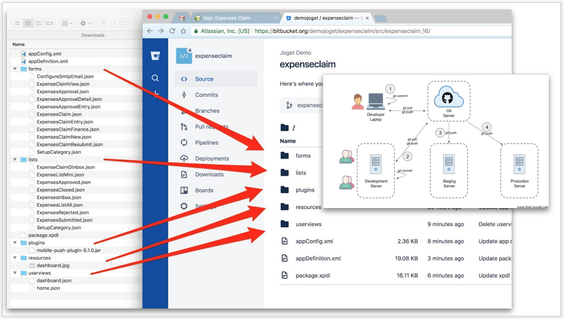
Task: Collapse the resources folder in Finder
Action: [x=15, y=258]
